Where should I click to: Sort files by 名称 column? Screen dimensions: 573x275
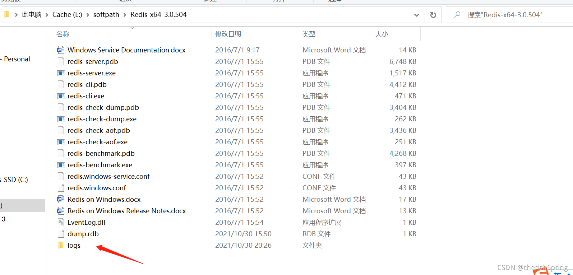coord(63,34)
